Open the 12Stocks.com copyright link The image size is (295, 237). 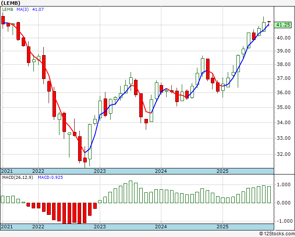coord(277,234)
